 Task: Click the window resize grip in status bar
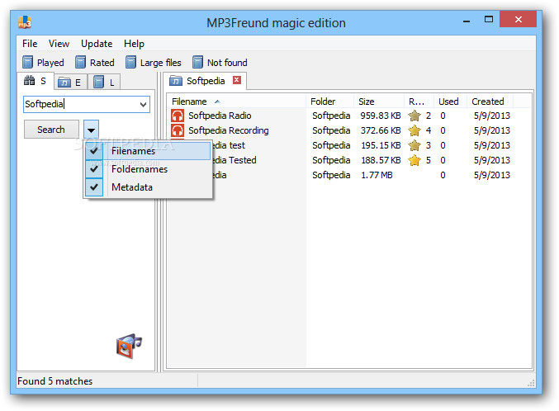point(531,383)
